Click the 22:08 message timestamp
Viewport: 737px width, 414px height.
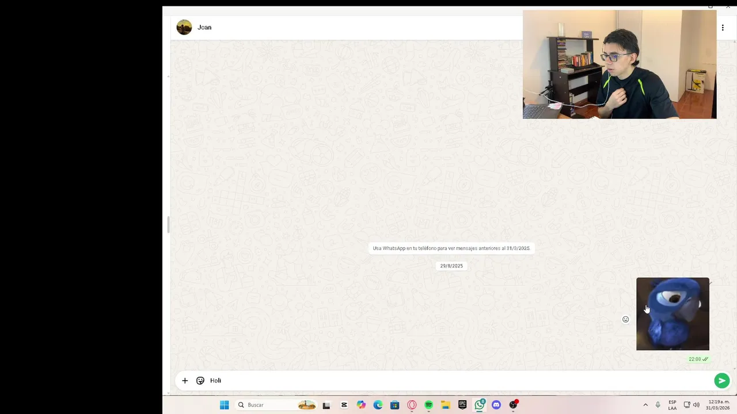[x=695, y=359]
